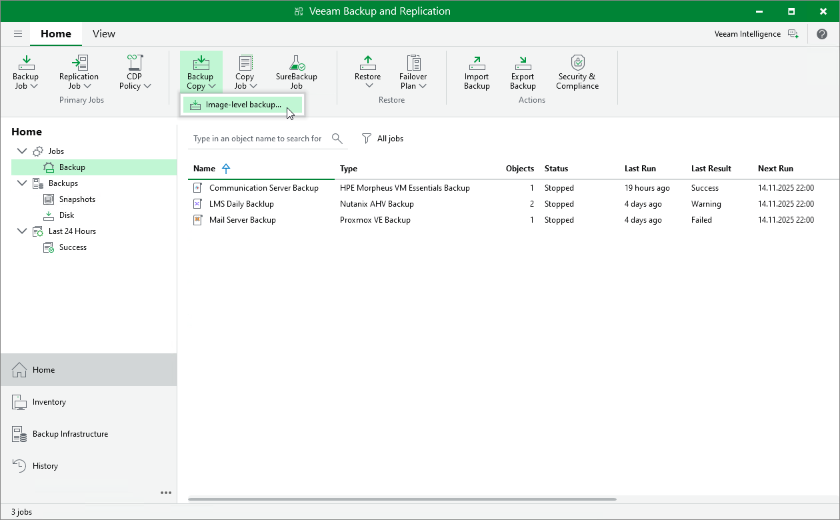This screenshot has width=840, height=520.
Task: Focus the object name search field
Action: 259,139
